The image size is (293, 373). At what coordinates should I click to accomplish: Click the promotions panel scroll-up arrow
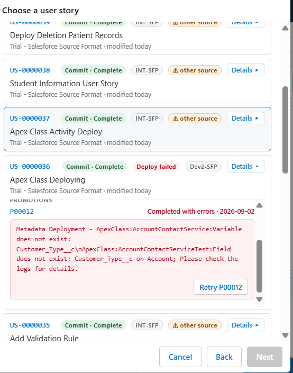pyautogui.click(x=260, y=205)
